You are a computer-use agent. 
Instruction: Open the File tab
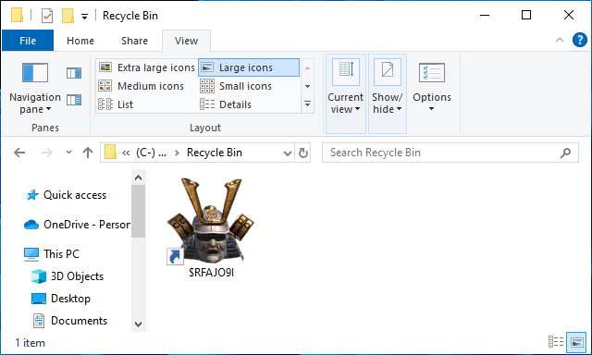pos(28,41)
